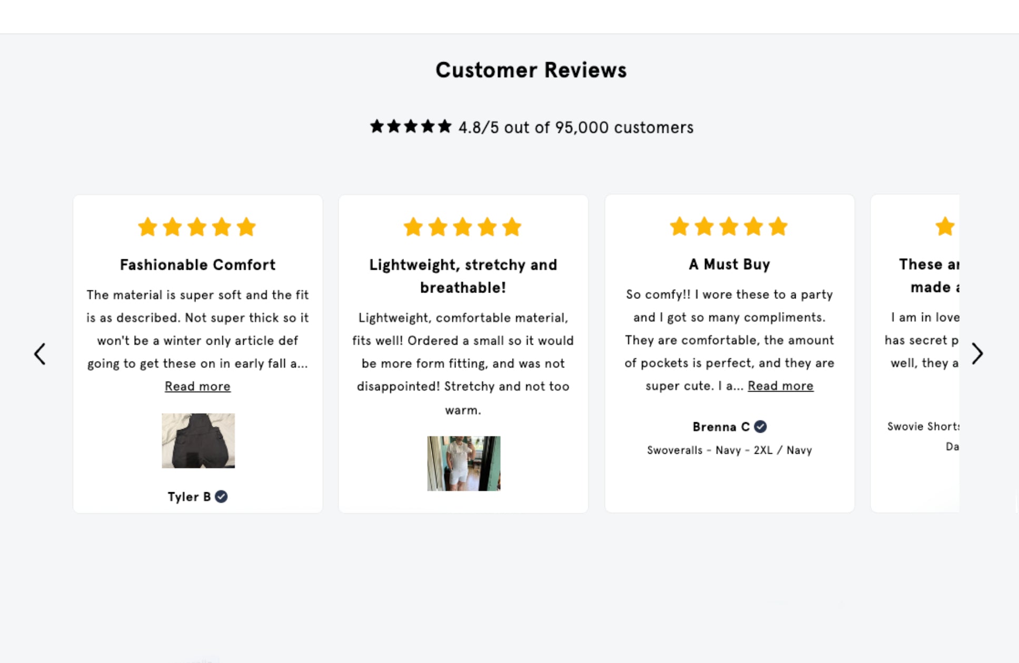Click verified badge next to Brenna C
Image resolution: width=1019 pixels, height=663 pixels.
point(760,426)
